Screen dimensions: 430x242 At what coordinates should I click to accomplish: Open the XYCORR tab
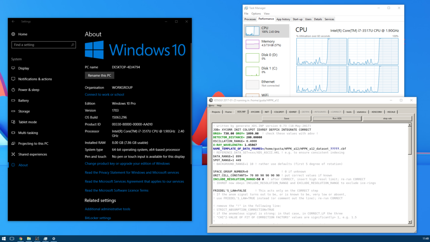[x=255, y=112]
